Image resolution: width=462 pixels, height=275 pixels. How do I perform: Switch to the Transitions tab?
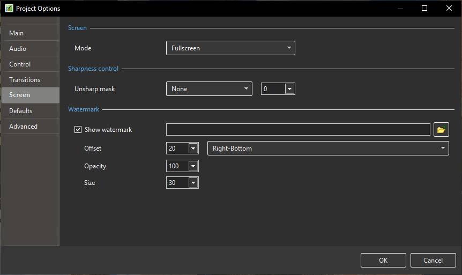click(30, 79)
